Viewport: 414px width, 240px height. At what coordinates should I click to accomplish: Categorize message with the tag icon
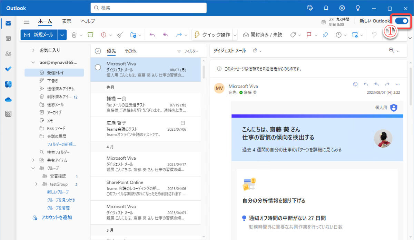[x=293, y=35]
